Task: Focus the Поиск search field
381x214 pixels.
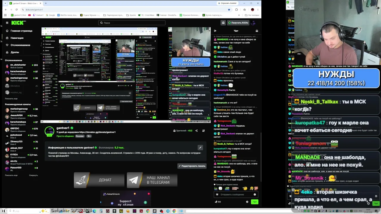Action: pos(132,23)
